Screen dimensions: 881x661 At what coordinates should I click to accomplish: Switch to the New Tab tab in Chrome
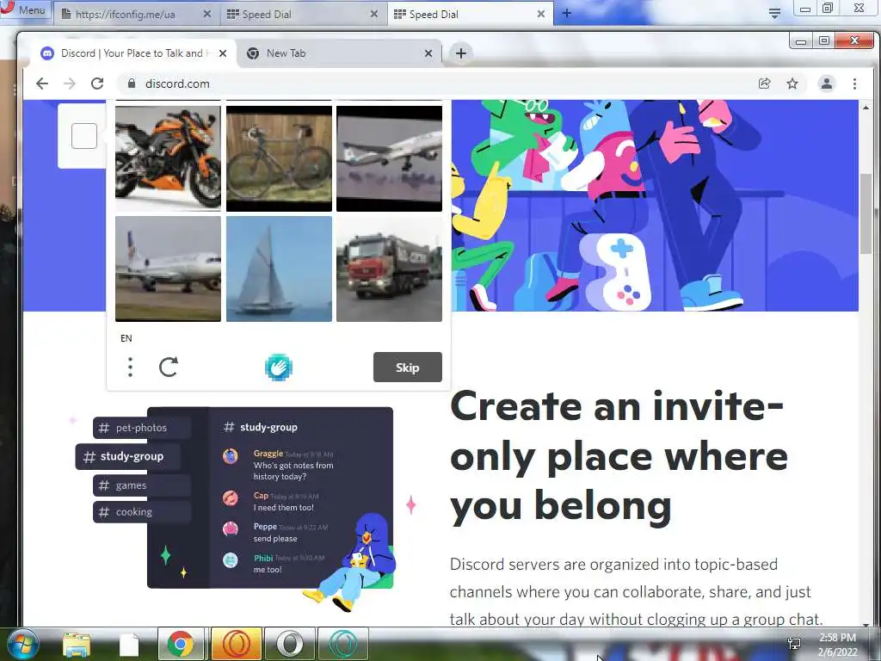pyautogui.click(x=339, y=53)
